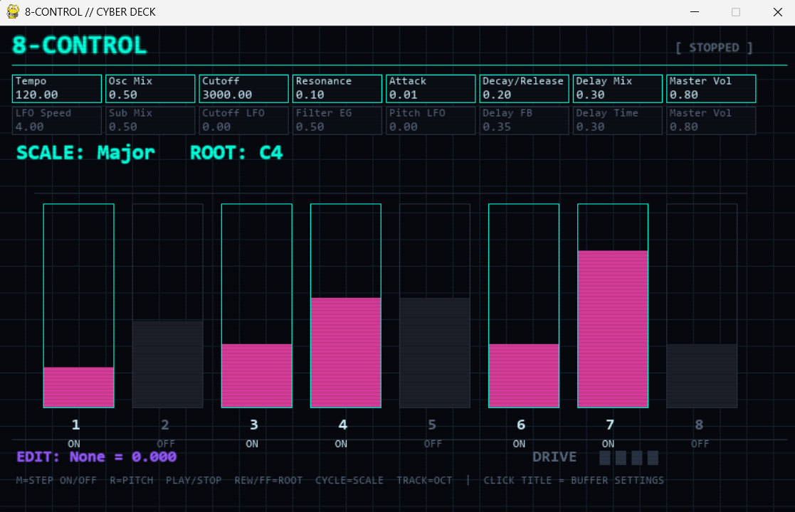Toggle step 7 ON label
The image size is (795, 512).
point(608,444)
